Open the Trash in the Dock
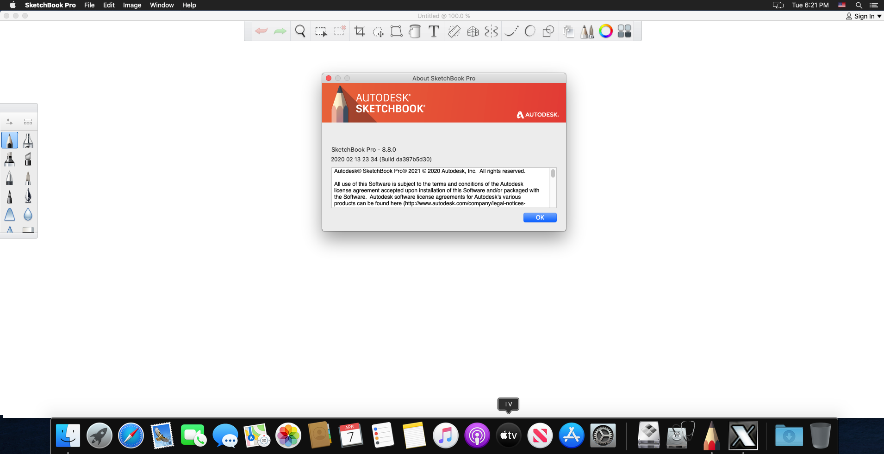 pyautogui.click(x=820, y=436)
